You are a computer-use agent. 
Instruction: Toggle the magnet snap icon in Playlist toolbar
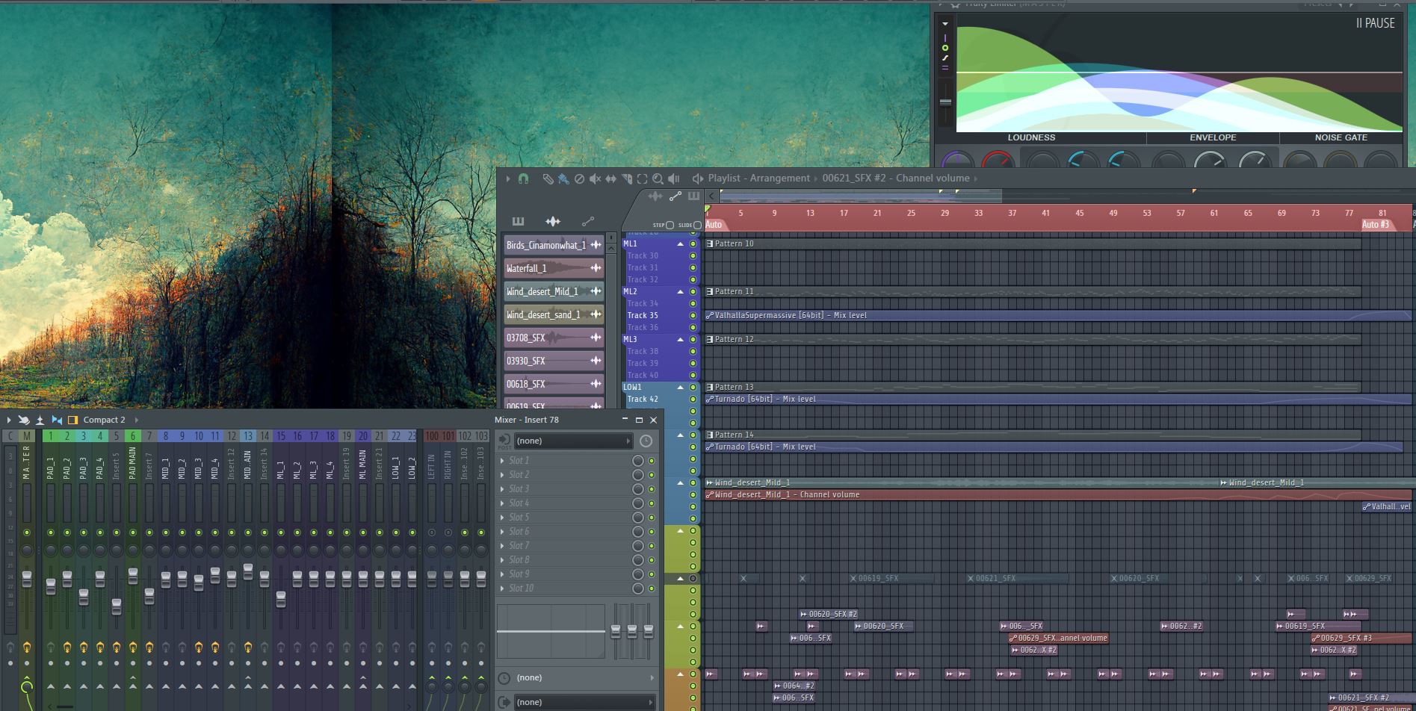coord(523,178)
